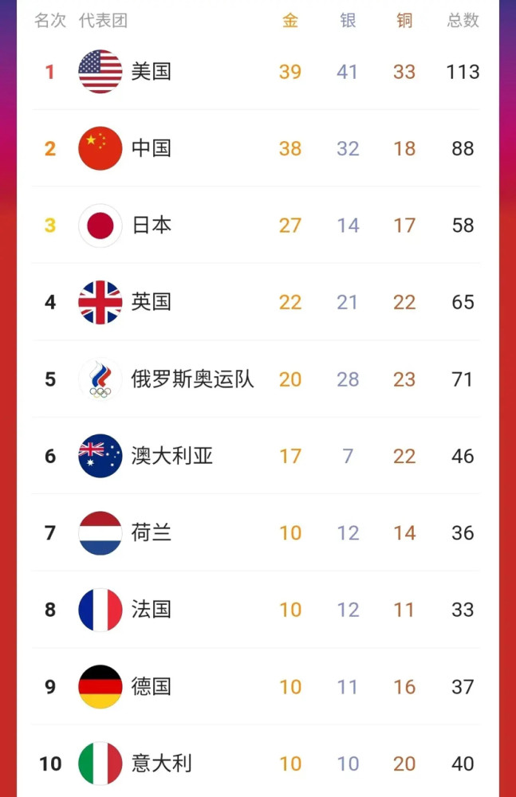Open the 意大利 team name
Image resolution: width=516 pixels, height=797 pixels.
[162, 764]
